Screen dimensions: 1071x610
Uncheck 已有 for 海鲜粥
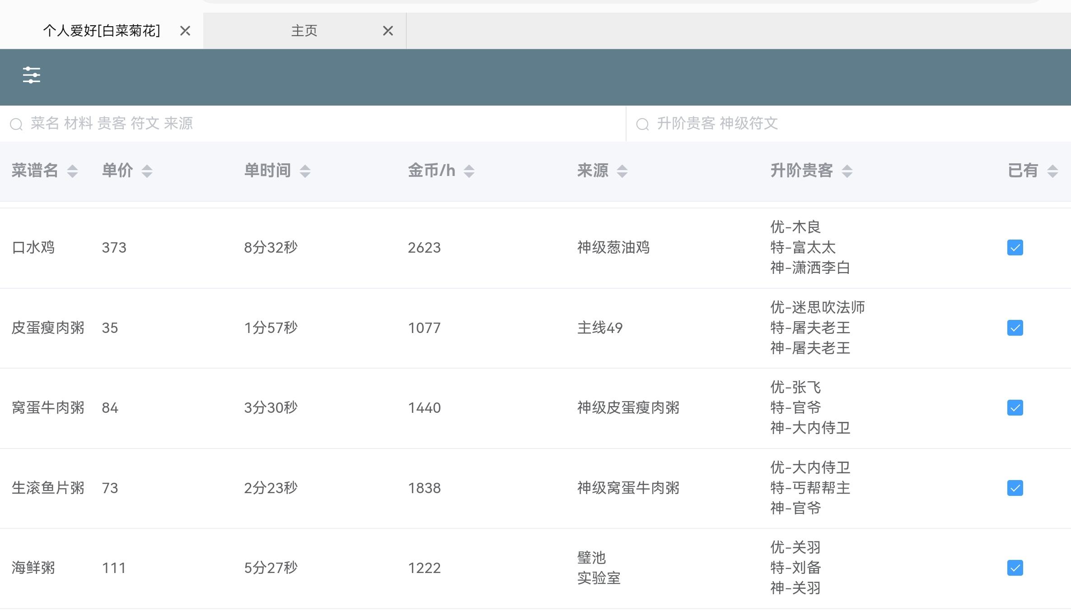click(1015, 568)
